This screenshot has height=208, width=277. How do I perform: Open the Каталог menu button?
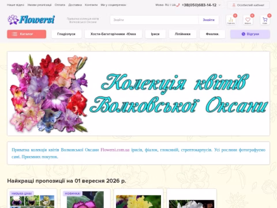pyautogui.click(x=27, y=34)
